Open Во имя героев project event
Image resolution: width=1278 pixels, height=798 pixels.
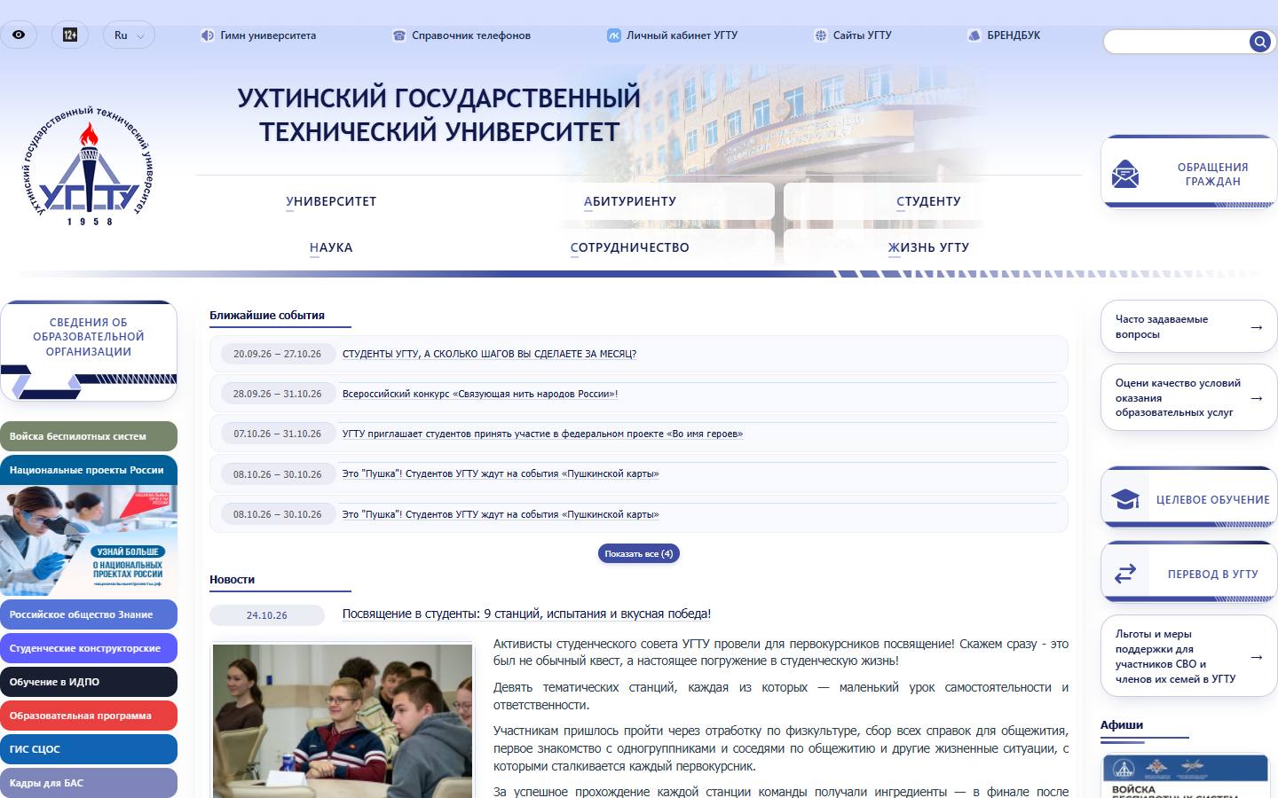coord(542,434)
